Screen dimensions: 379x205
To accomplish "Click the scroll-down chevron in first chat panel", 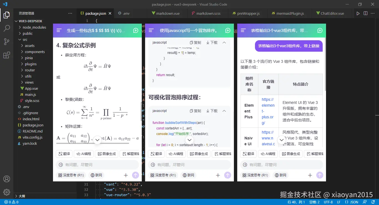I will tap(97, 140).
